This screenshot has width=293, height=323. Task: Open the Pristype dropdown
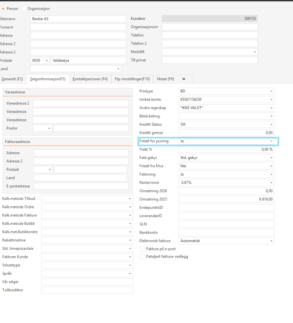click(272, 91)
